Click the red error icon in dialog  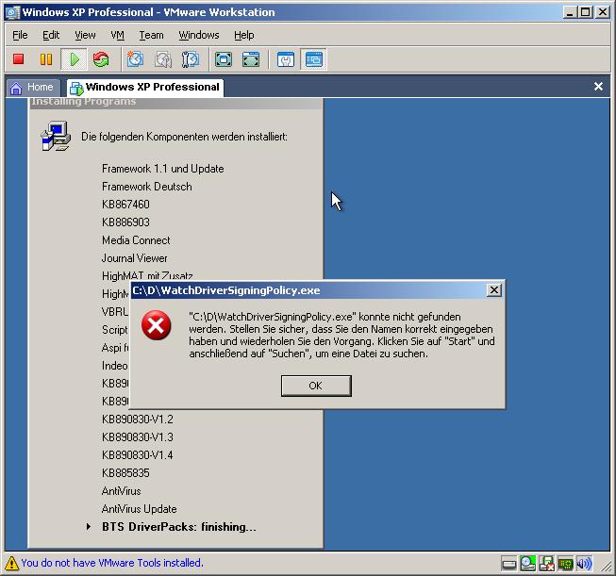(156, 325)
